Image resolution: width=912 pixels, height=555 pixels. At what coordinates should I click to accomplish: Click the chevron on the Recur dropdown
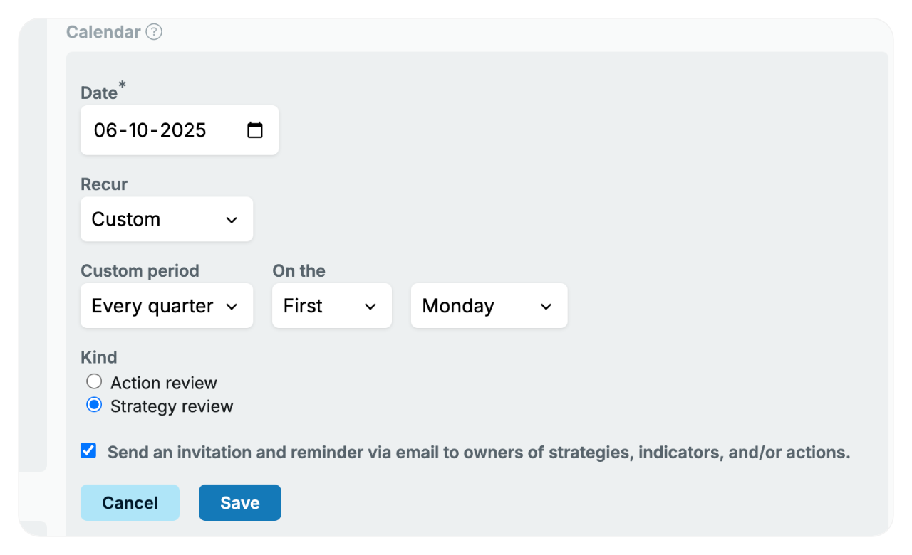tap(231, 219)
